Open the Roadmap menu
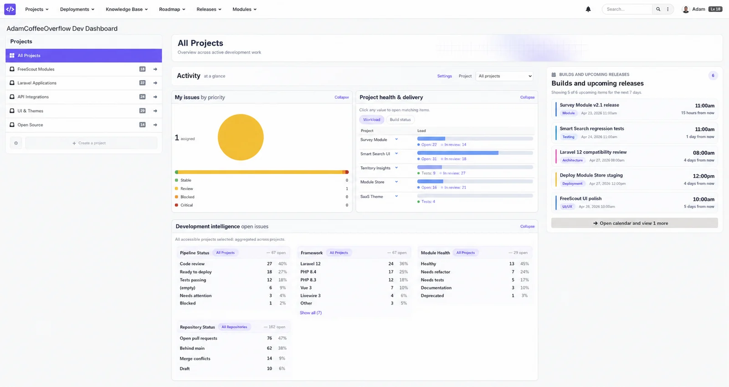Viewport: 729px width, 387px height. [x=172, y=9]
